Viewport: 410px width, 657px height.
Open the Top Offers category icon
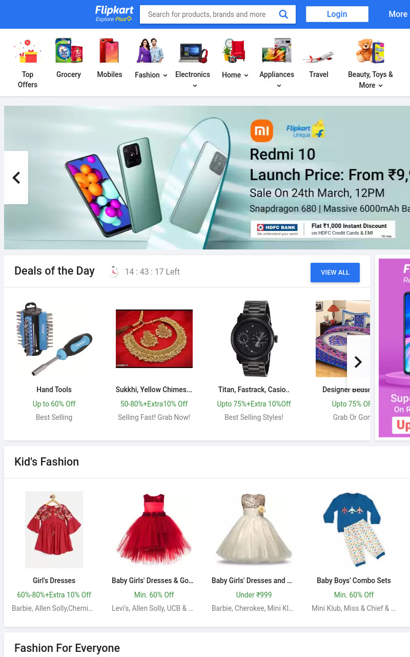[x=28, y=50]
